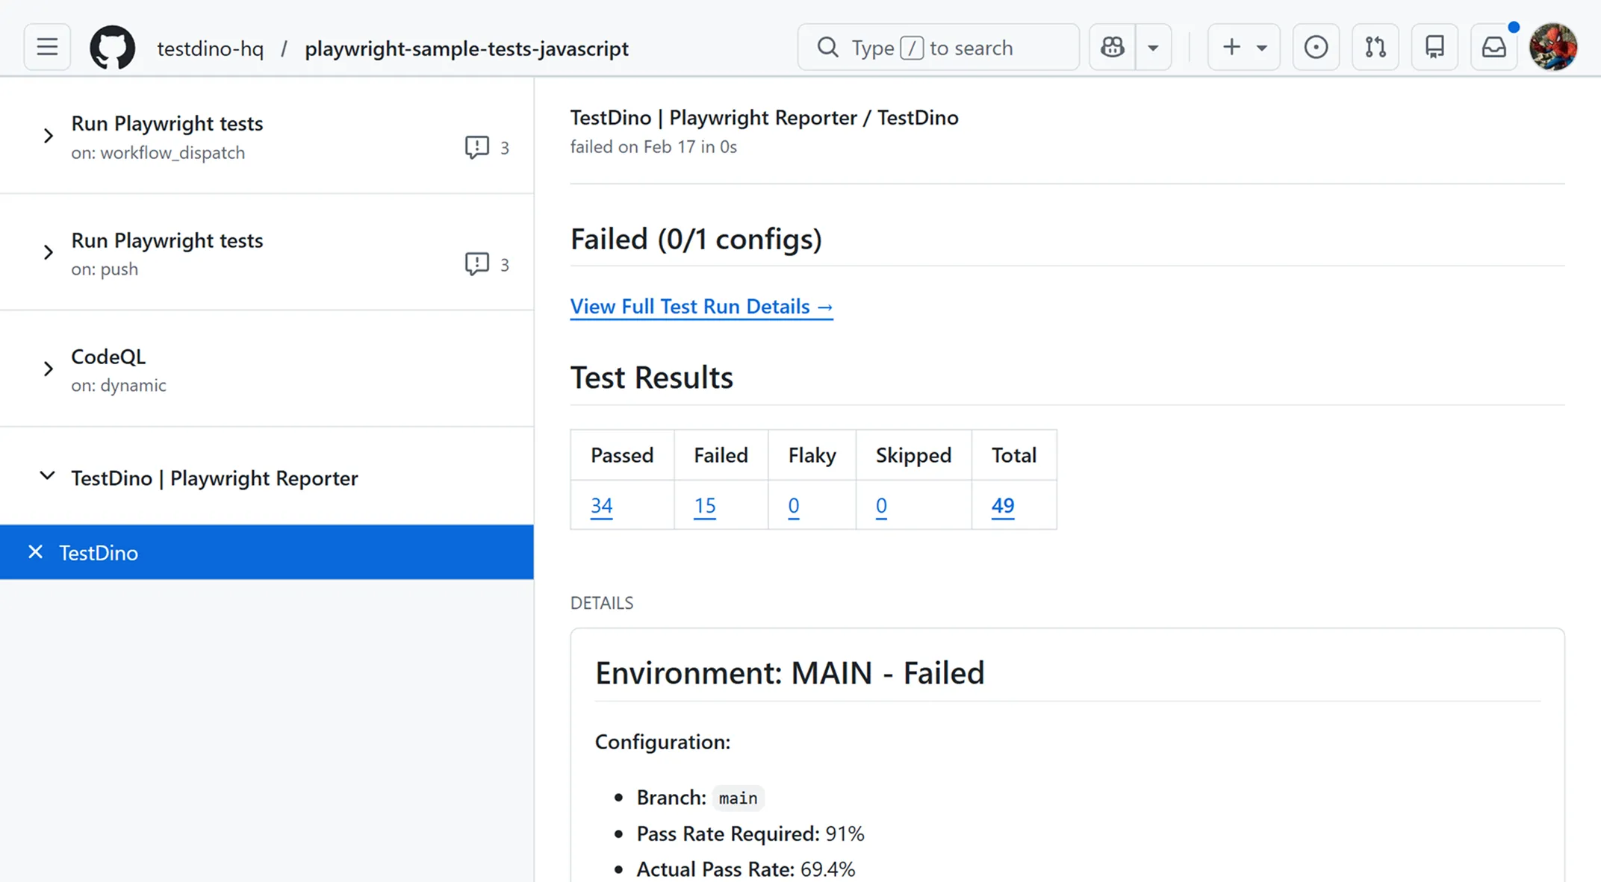This screenshot has height=882, width=1601.
Task: Click annotations icon for push run
Action: [x=476, y=263]
